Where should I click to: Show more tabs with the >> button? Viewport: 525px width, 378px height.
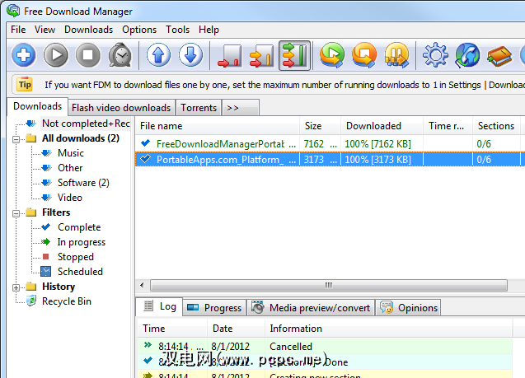tap(240, 108)
